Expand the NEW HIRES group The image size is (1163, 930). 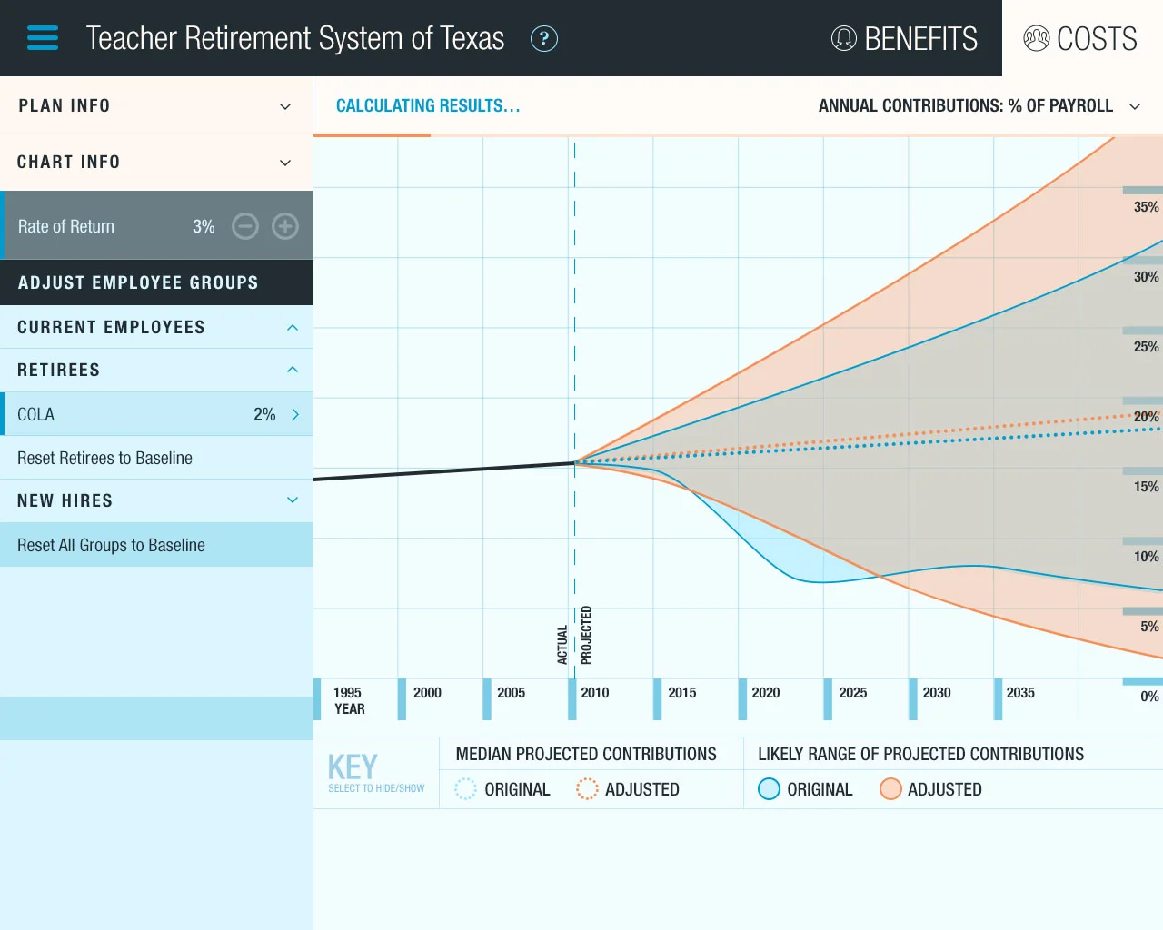tap(156, 500)
